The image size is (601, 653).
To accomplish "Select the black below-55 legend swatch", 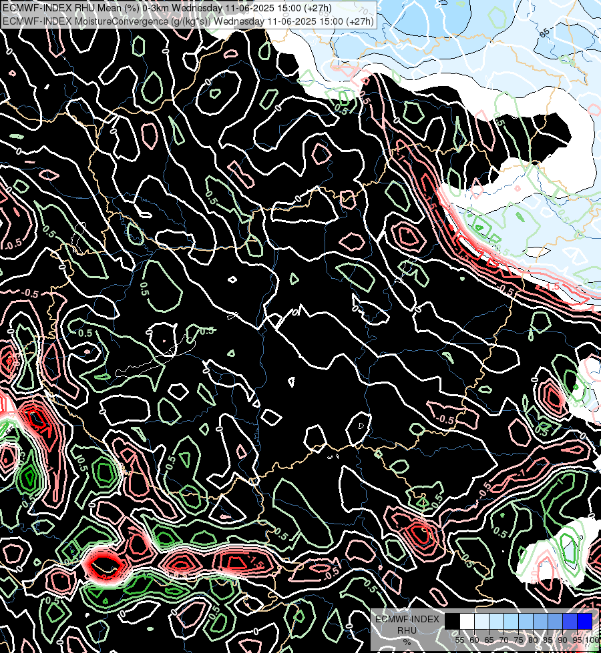I will pos(453,621).
